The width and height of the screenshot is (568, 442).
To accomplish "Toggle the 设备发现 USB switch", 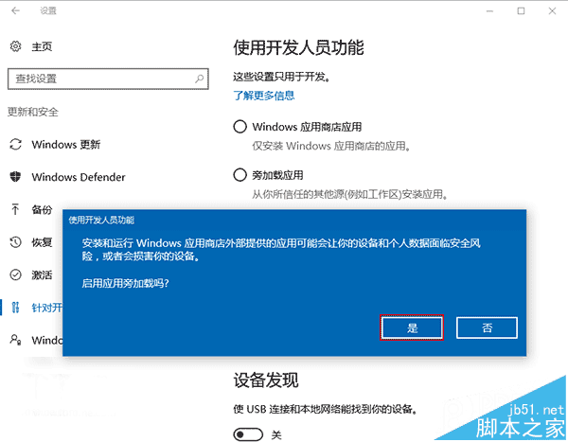I will click(248, 434).
